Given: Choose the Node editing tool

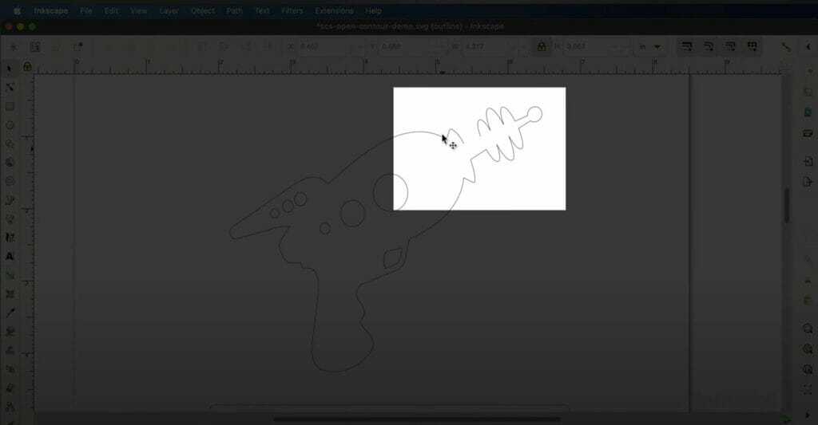Looking at the screenshot, I should click(10, 87).
